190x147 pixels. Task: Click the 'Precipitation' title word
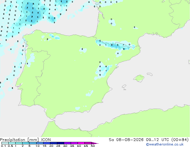13,140
